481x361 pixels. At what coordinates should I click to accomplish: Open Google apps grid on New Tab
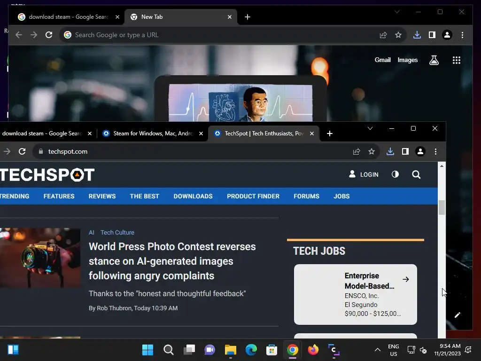(457, 60)
